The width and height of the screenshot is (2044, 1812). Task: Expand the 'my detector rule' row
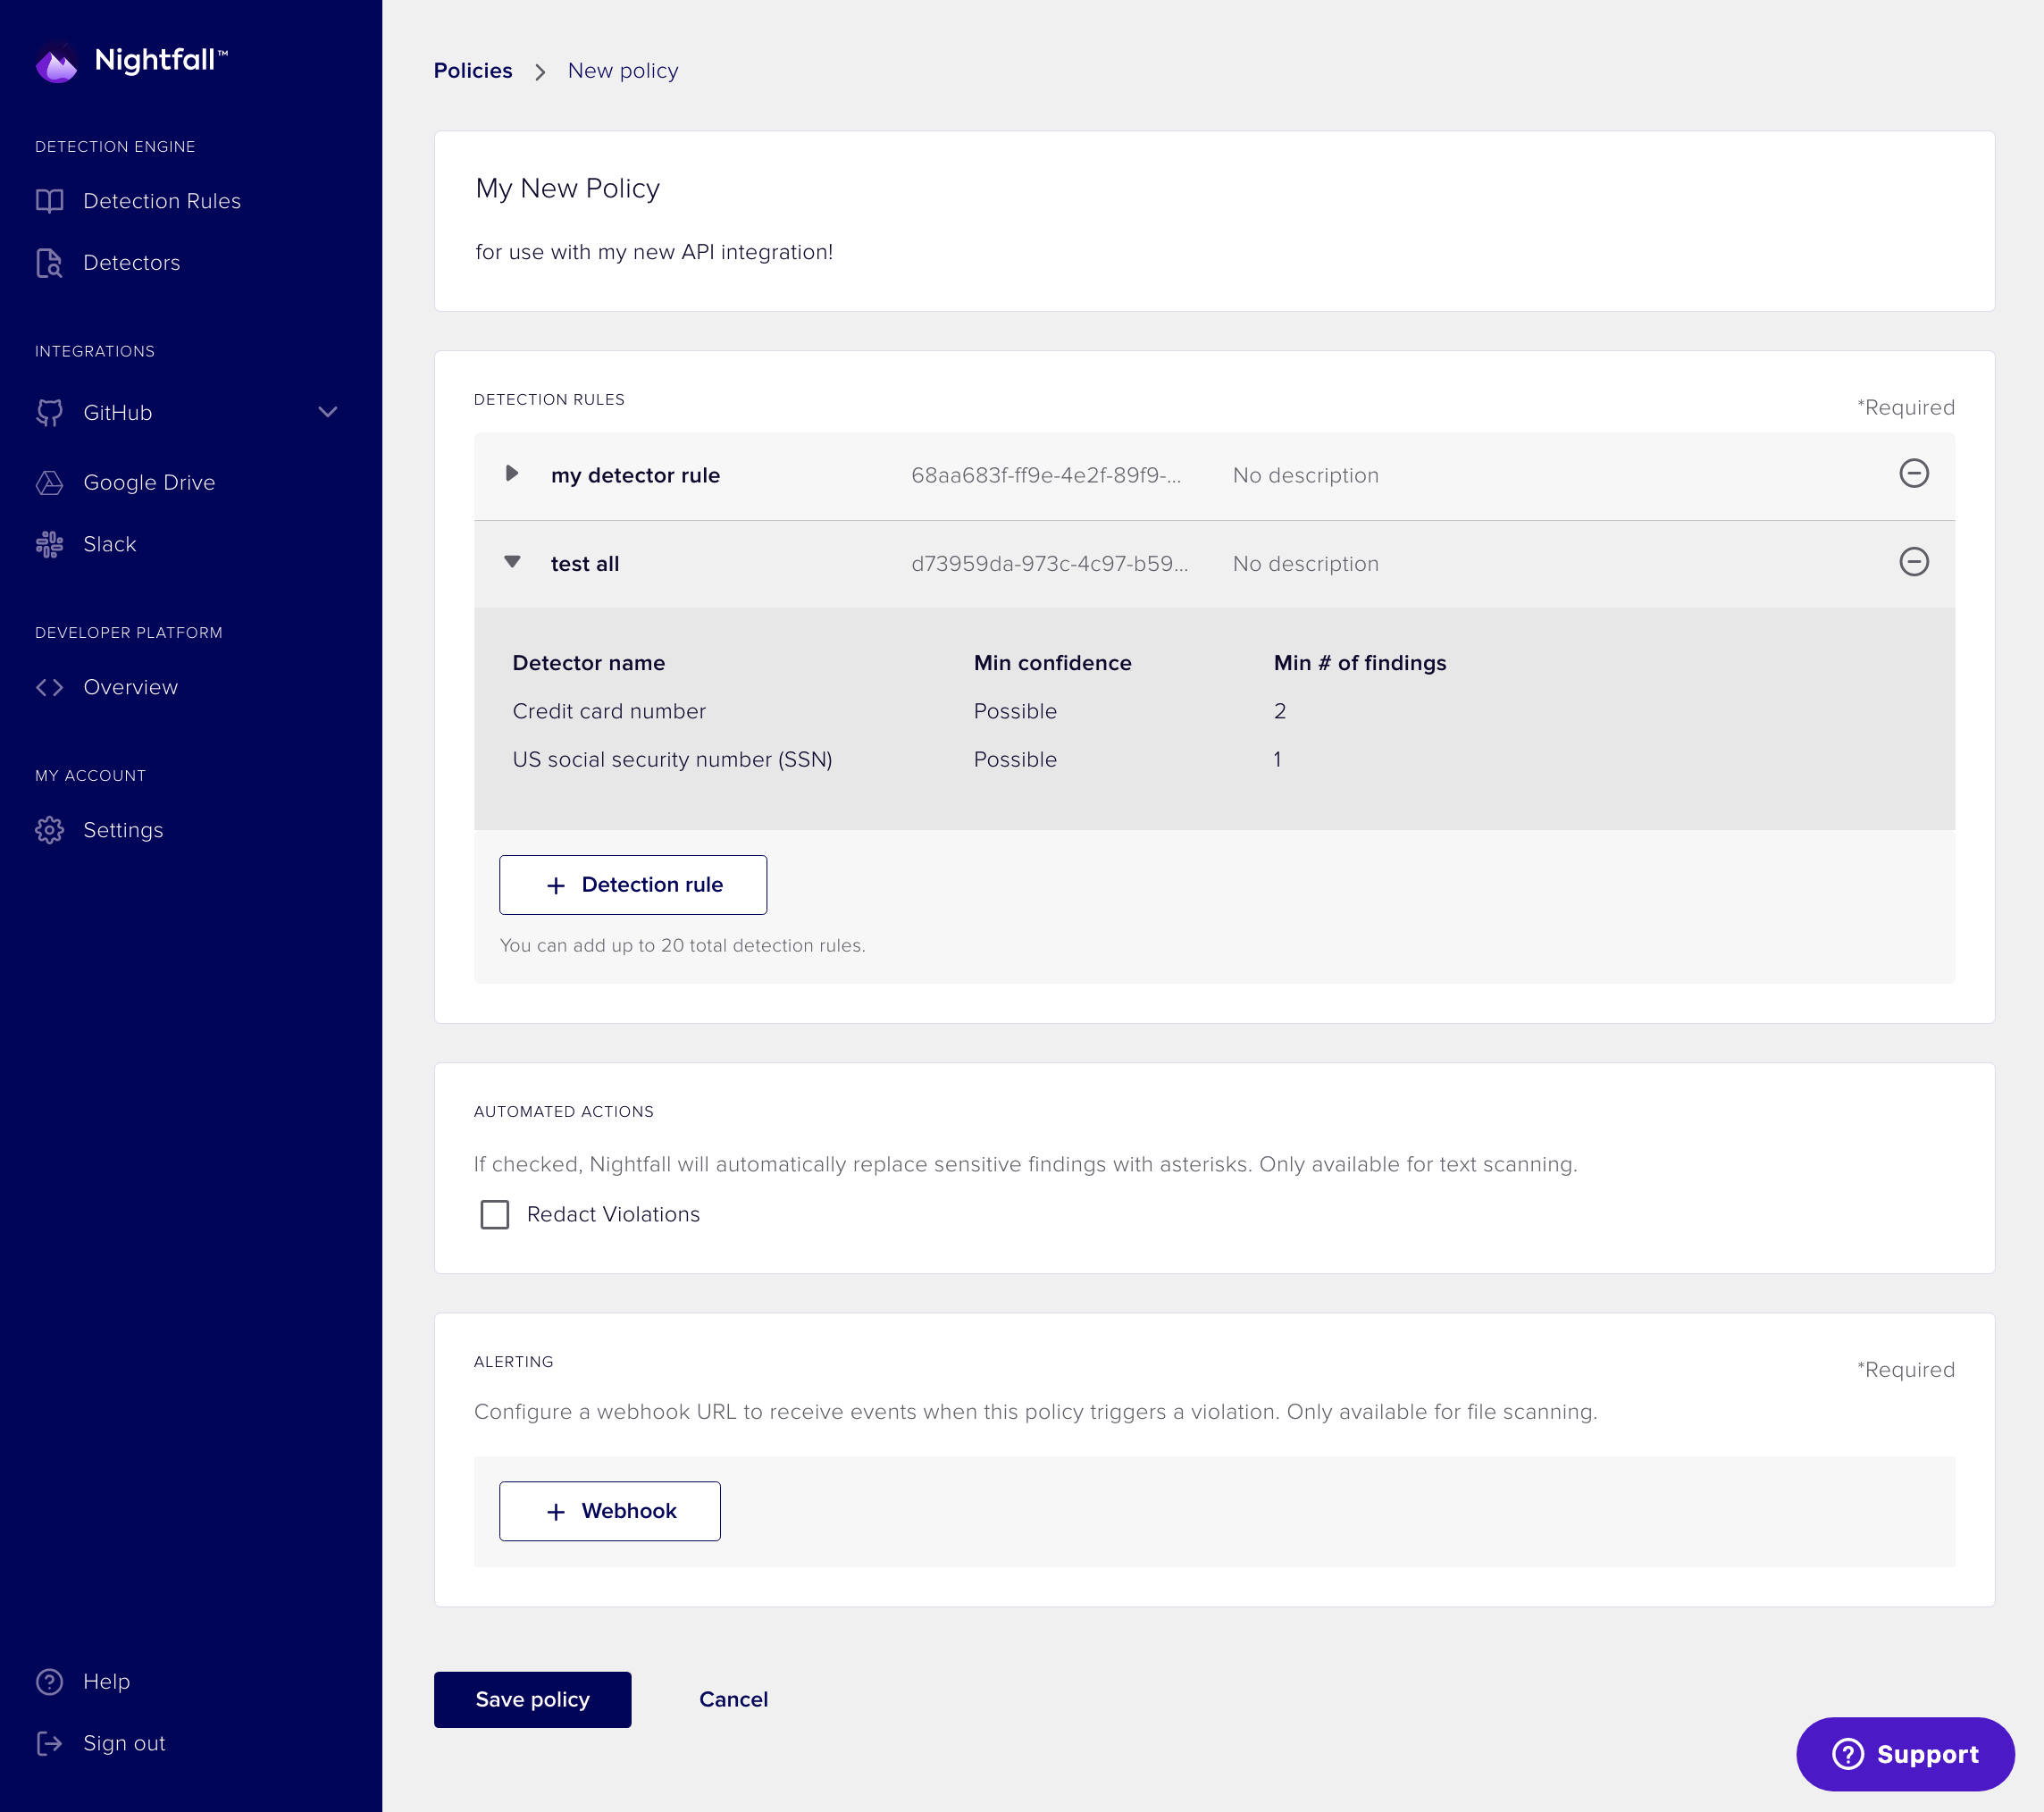[512, 473]
